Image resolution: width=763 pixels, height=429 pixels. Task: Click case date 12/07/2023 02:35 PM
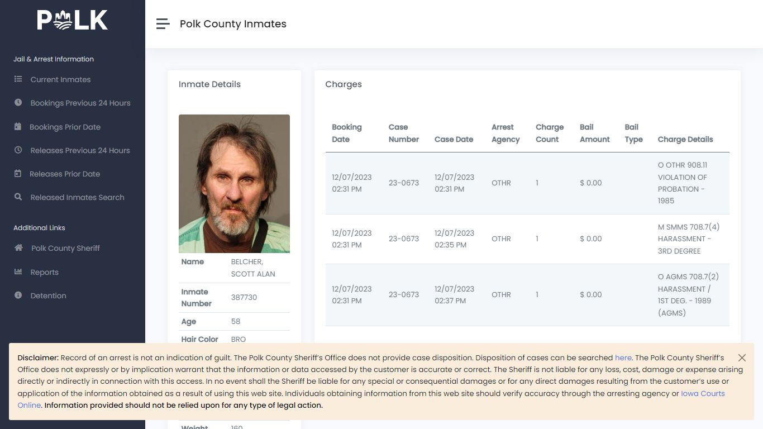[454, 239]
